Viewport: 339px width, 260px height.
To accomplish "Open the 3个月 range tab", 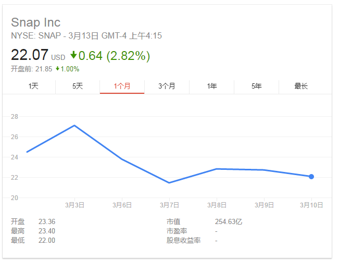I will (167, 86).
